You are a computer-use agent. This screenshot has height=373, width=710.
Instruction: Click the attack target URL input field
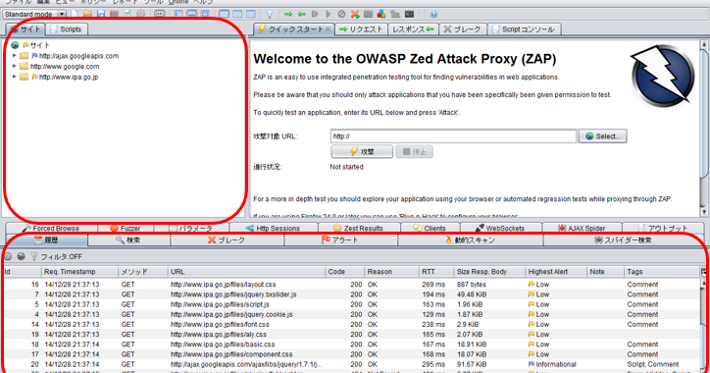(x=453, y=136)
